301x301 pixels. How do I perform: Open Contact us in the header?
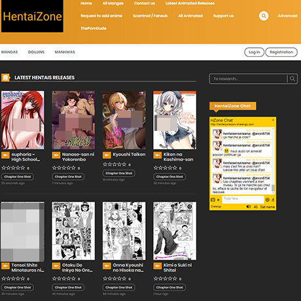pos(145,3)
